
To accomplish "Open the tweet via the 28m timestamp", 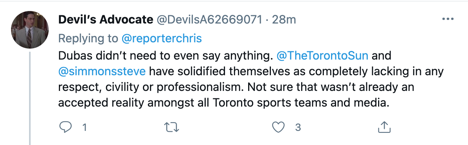I will click(284, 20).
